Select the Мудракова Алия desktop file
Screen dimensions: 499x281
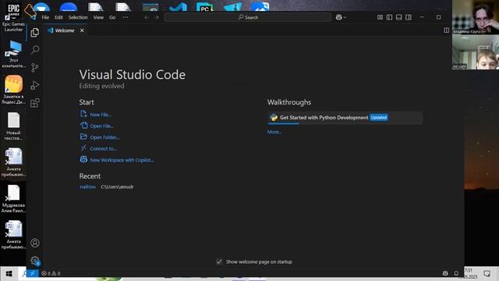coord(13,199)
